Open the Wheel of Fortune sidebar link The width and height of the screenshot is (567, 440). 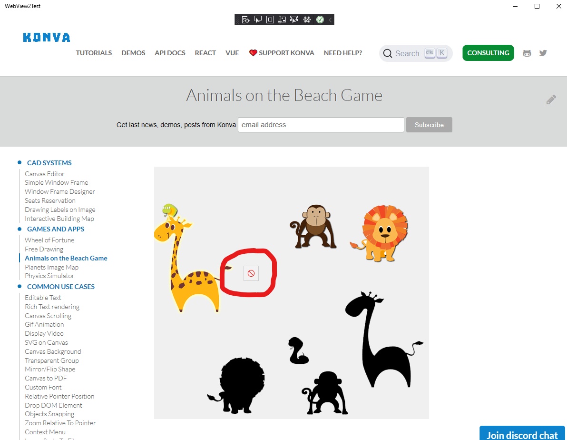point(49,240)
